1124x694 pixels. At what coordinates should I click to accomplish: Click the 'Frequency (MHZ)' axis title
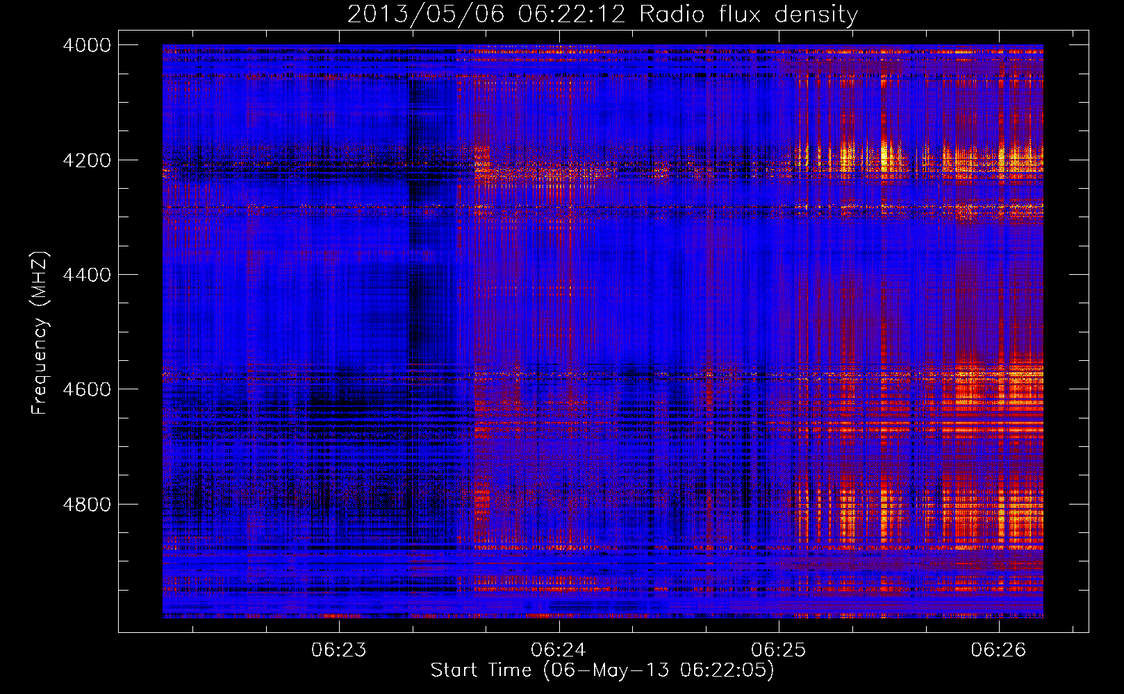(41, 332)
